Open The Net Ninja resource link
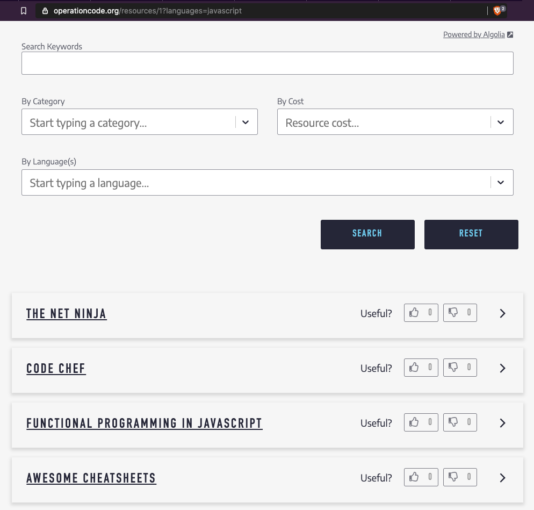The width and height of the screenshot is (534, 510). coord(66,313)
